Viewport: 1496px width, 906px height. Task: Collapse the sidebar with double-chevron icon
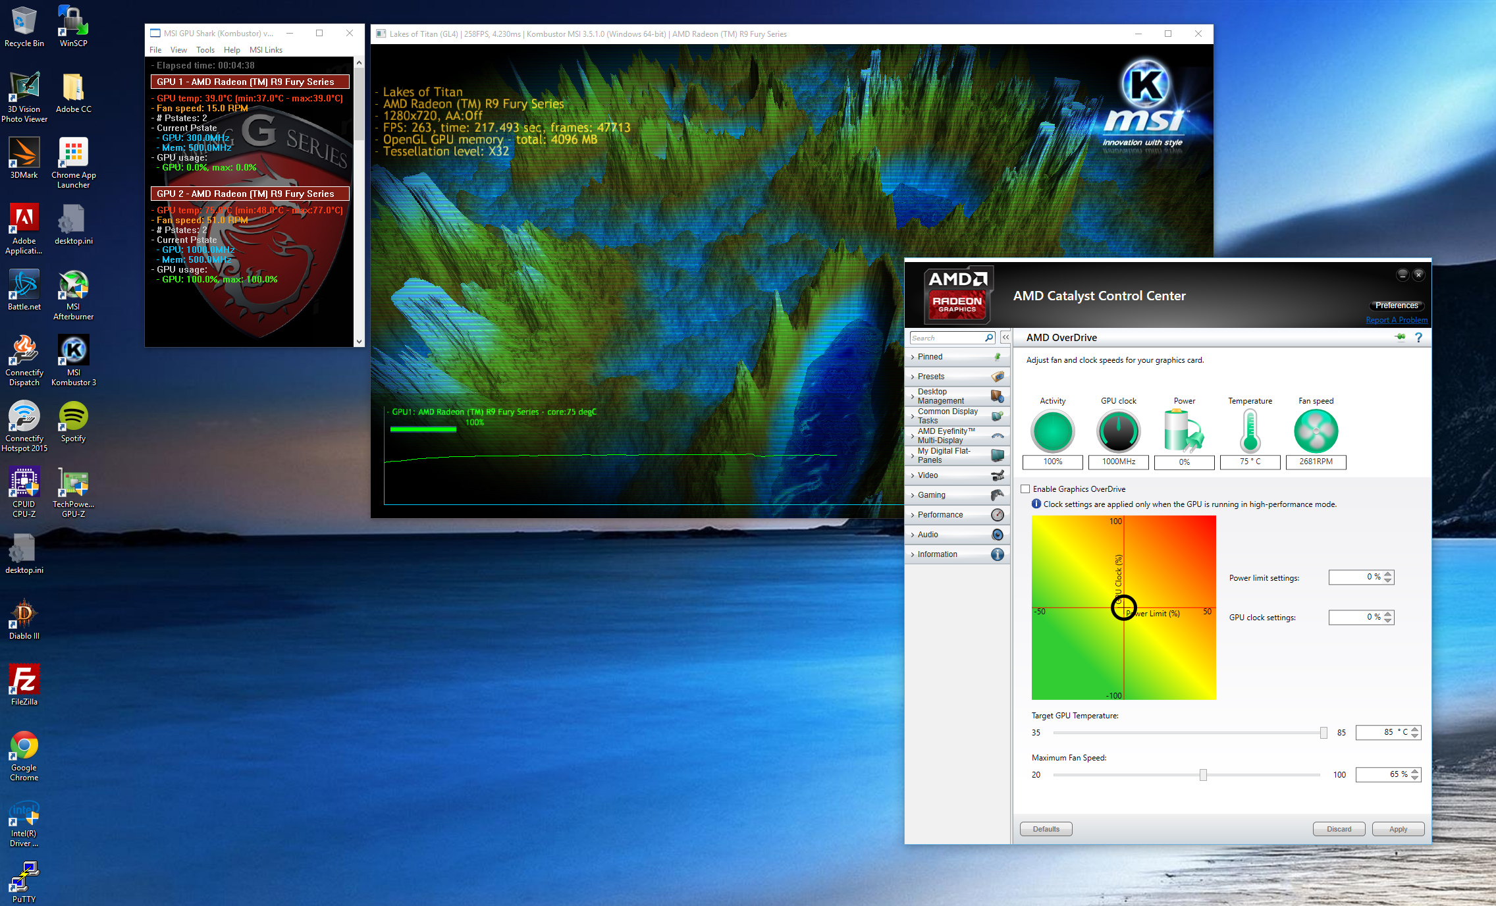click(1005, 338)
